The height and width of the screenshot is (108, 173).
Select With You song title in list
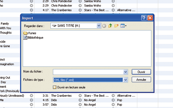point(5,28)
